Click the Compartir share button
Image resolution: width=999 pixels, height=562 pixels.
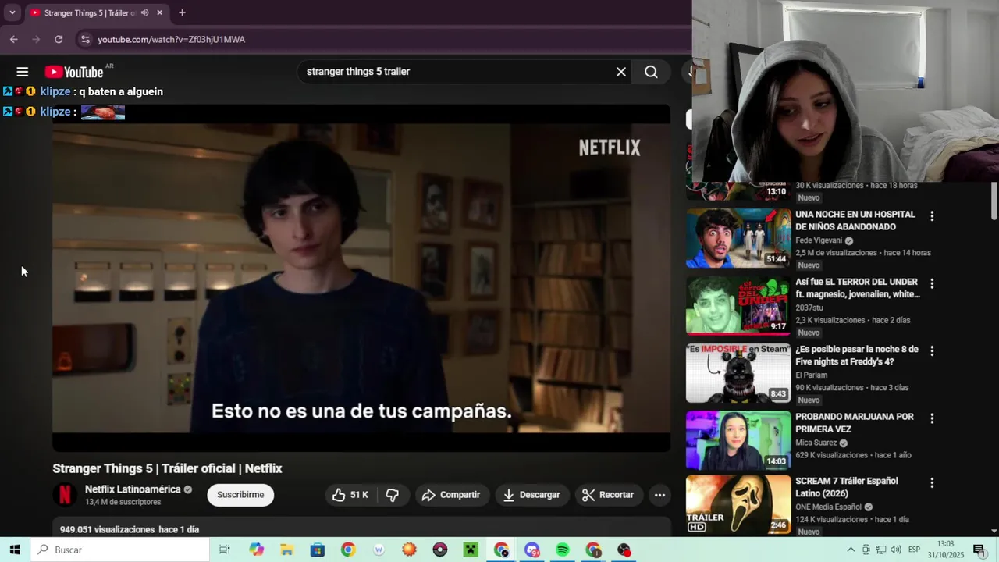coord(451,495)
